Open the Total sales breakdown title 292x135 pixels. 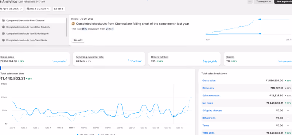(214, 73)
